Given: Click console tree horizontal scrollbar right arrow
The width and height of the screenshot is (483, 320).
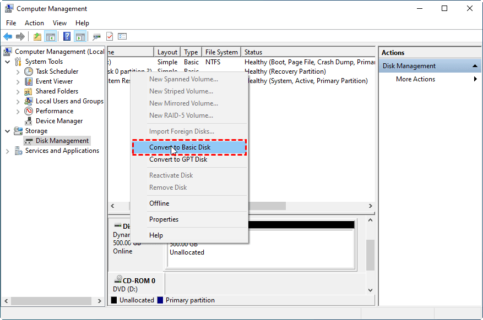Looking at the screenshot, I should pos(99,301).
